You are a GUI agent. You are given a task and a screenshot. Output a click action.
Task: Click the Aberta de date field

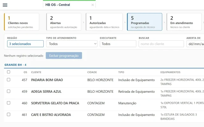(195, 44)
